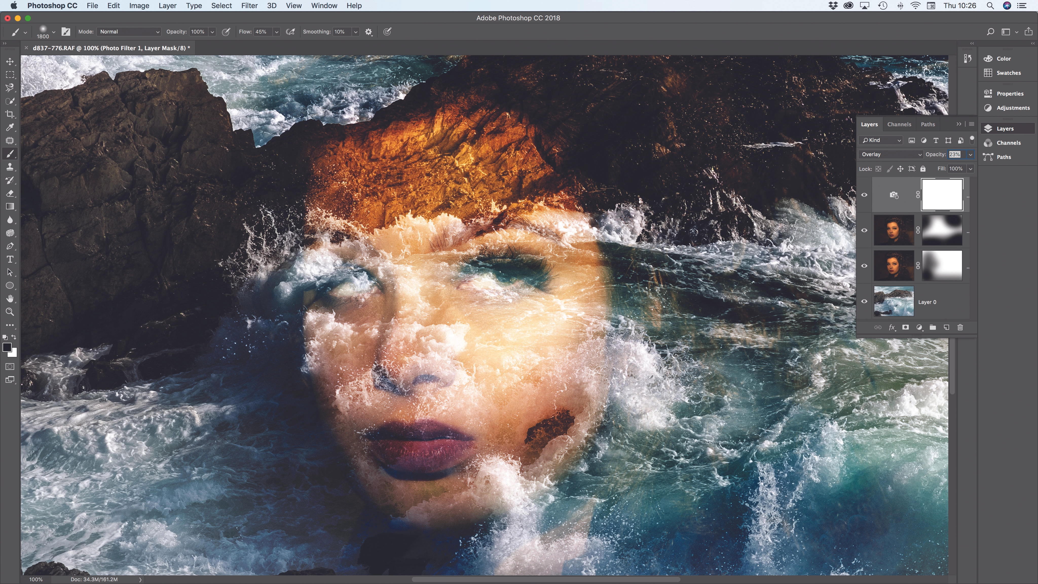Create new adjustment layer icon

[919, 327]
